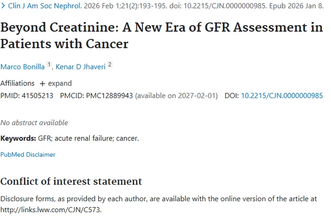
Task: Click the PMCID PMC12889943 identifier
Action: (109, 95)
